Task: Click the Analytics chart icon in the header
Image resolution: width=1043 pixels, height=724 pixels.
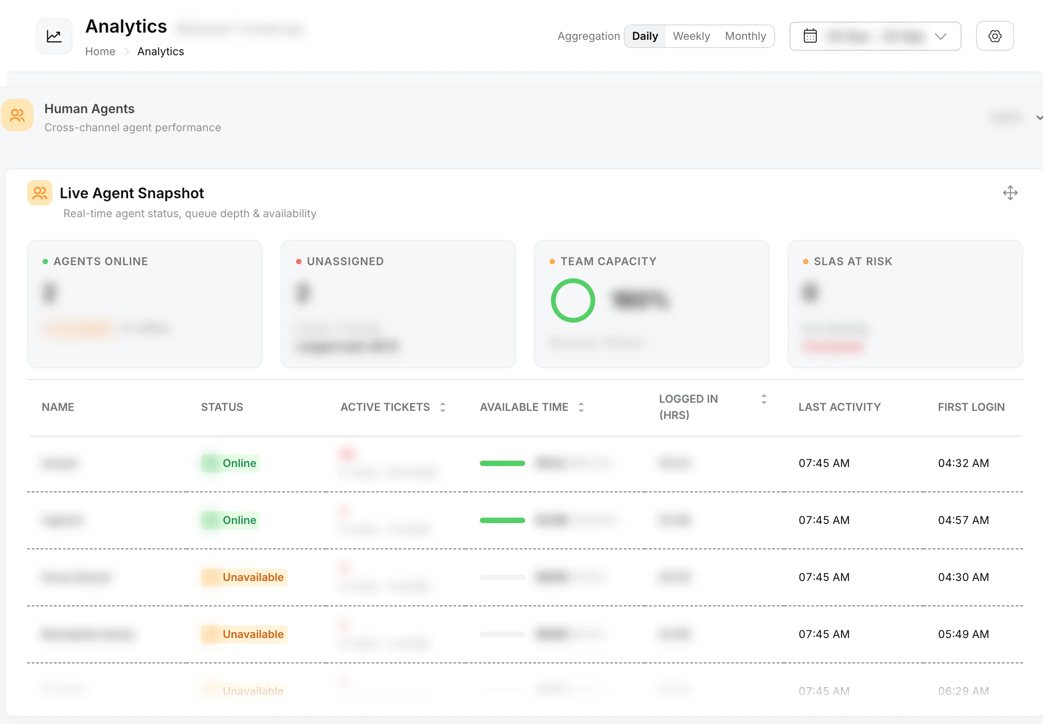Action: [x=54, y=36]
